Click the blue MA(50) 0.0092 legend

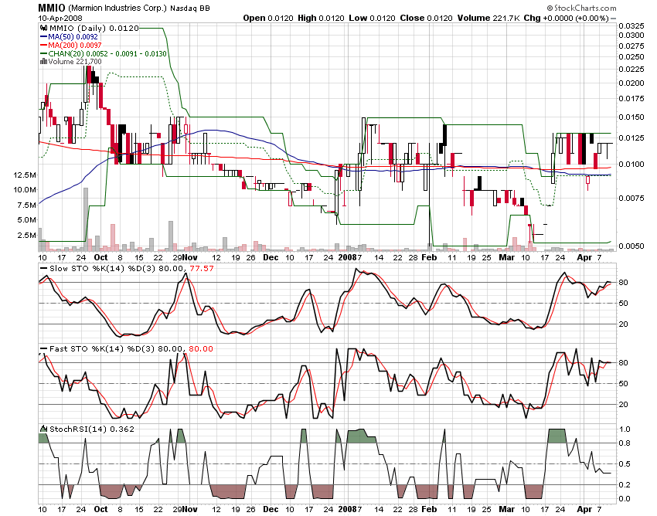pyautogui.click(x=69, y=37)
